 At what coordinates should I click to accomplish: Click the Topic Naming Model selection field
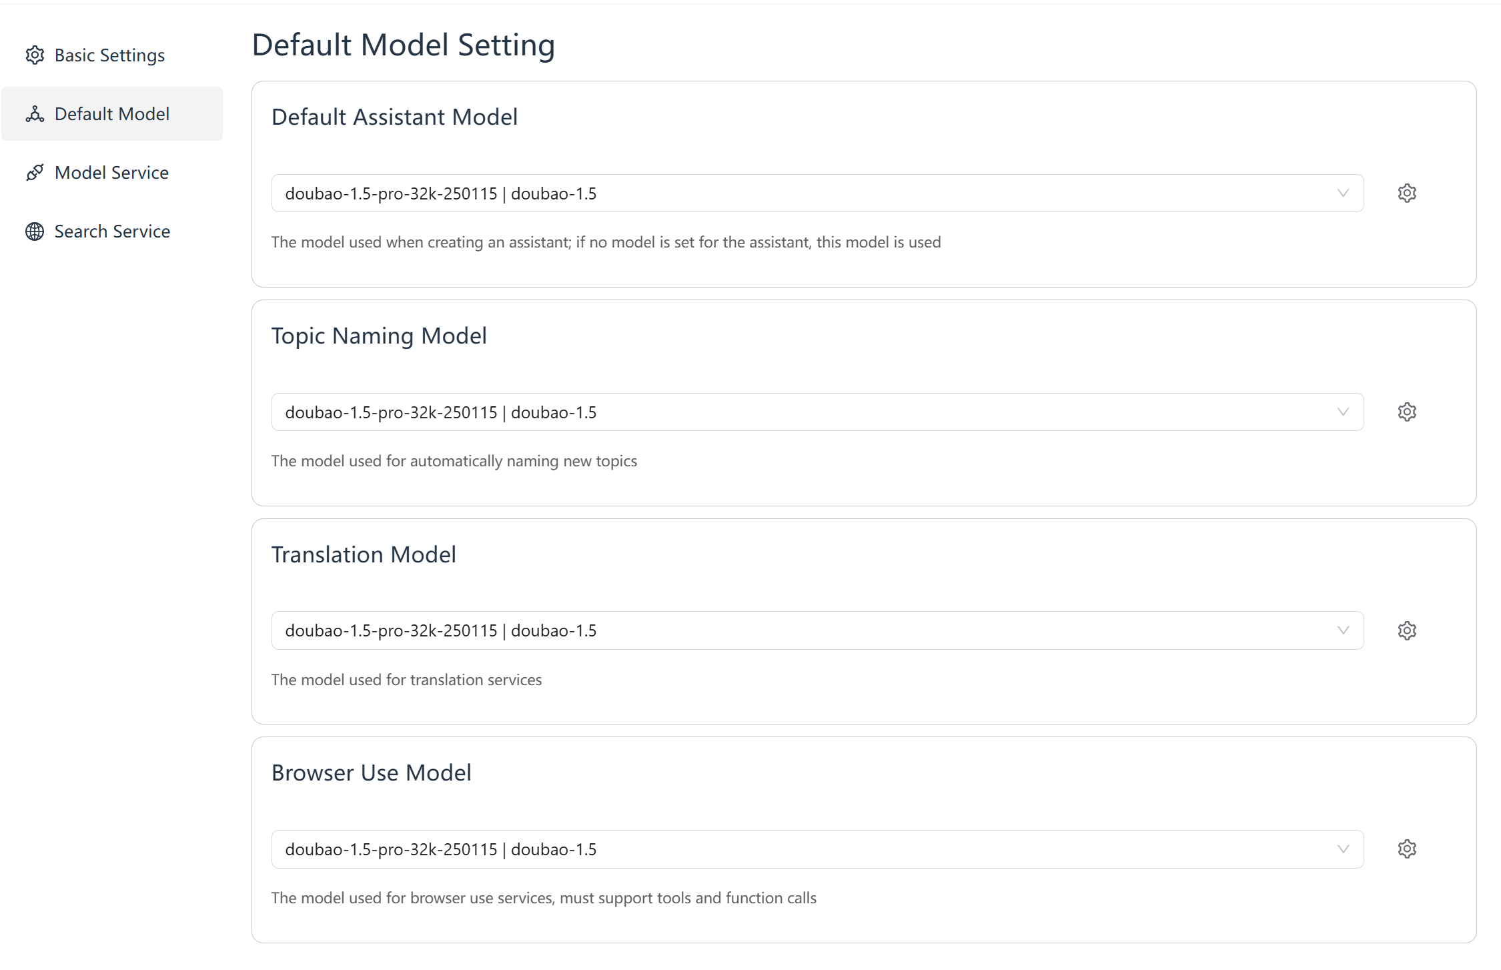click(817, 412)
